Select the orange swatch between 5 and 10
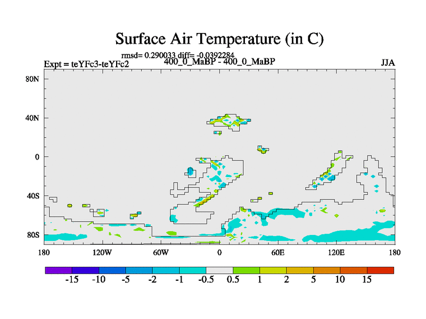This screenshot has height=319, width=426. click(x=326, y=270)
